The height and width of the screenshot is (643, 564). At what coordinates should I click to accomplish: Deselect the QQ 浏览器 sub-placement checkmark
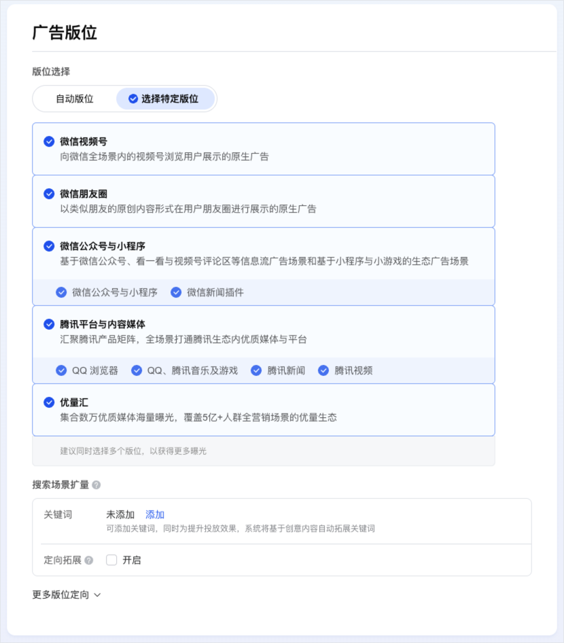tap(60, 370)
